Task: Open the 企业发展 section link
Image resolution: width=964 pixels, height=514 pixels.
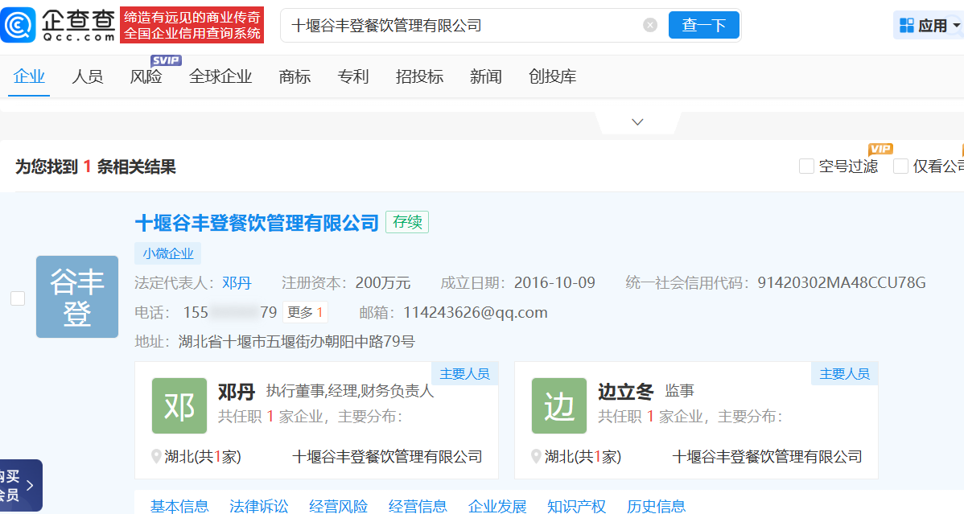Action: click(x=496, y=506)
